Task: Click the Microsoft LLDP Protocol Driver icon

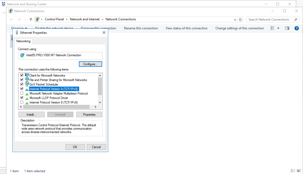Action: pos(27,98)
